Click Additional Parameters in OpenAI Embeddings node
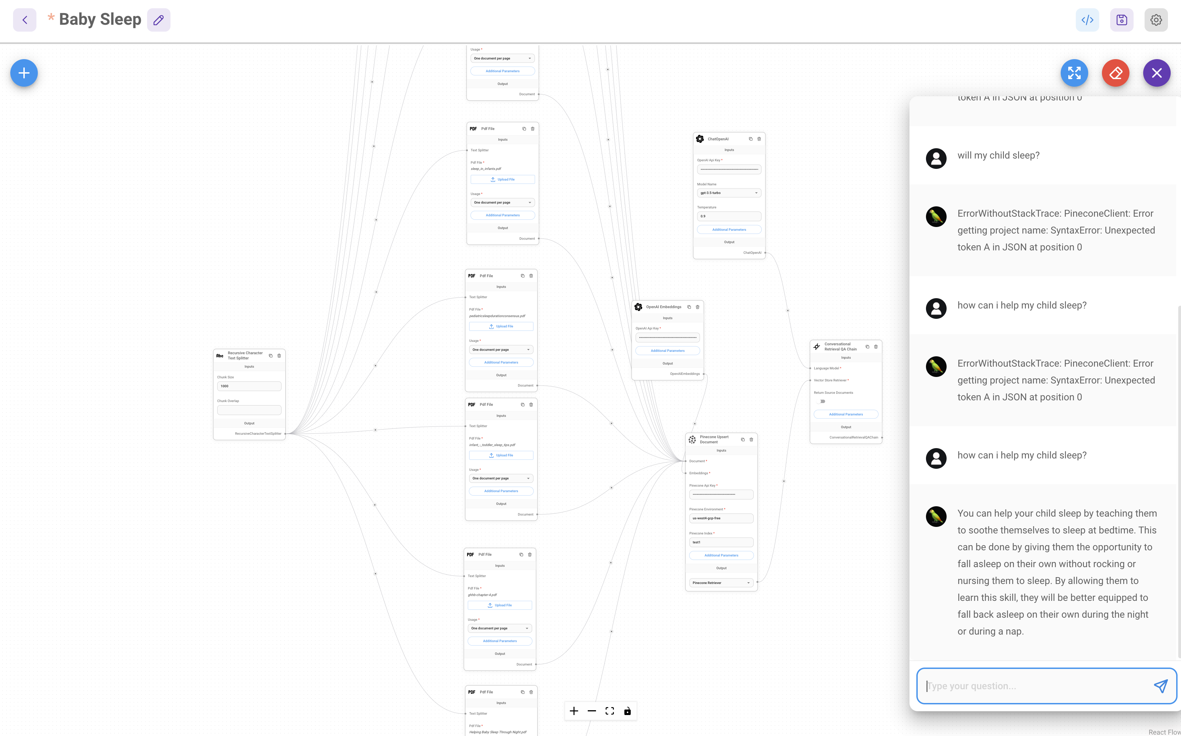Screen dimensions: 1181x736 click(667, 350)
